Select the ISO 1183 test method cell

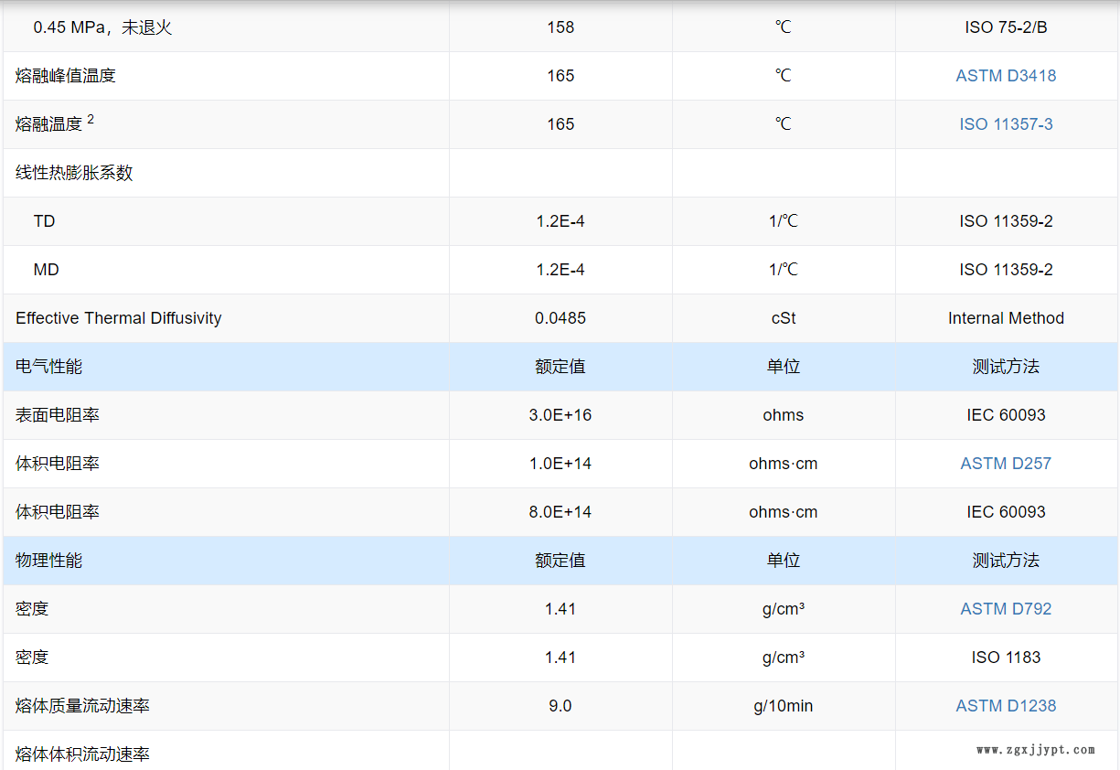[x=1006, y=658]
